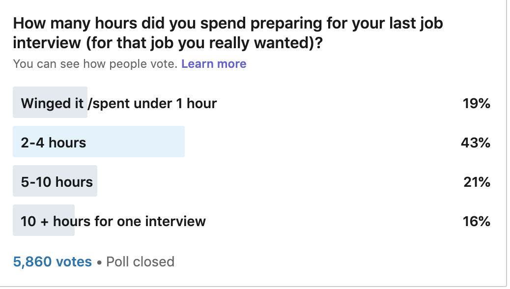
Task: Click 'You can see how people vote' text
Action: [95, 64]
